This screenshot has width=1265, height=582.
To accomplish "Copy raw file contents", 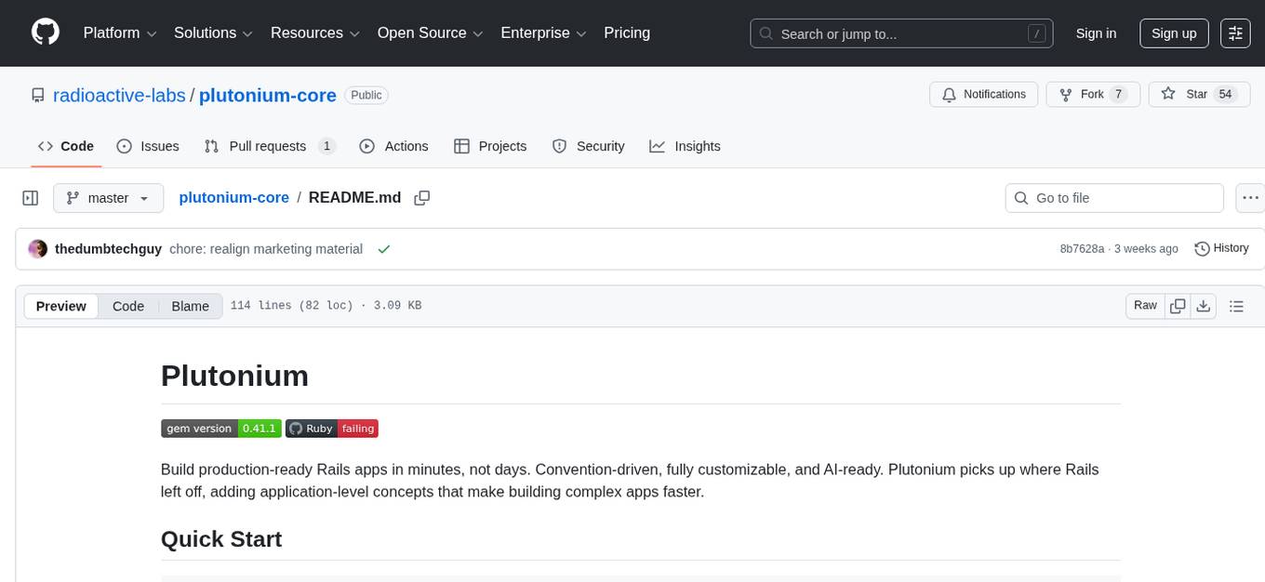I will point(1178,306).
